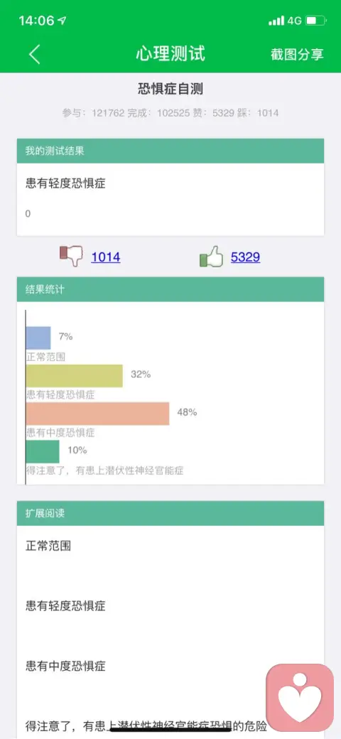
Task: Tap the 扩展阅读 section header
Action: tap(170, 513)
